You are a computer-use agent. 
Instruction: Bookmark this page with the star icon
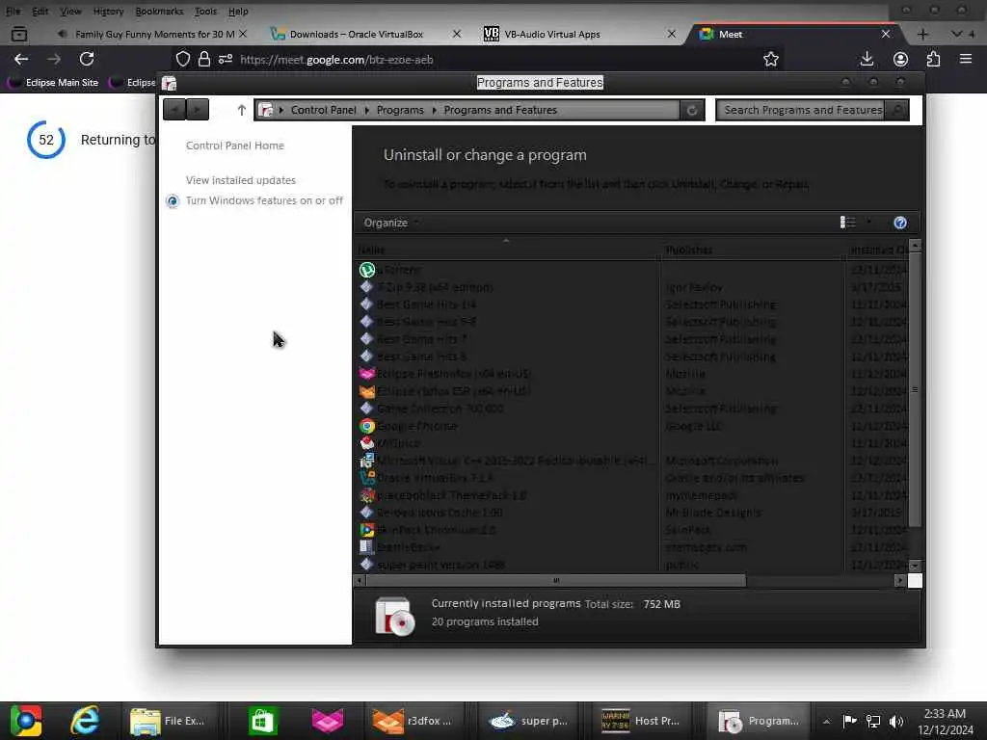coord(771,59)
